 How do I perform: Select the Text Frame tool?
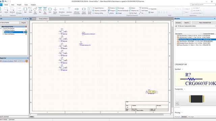pos(143,10)
